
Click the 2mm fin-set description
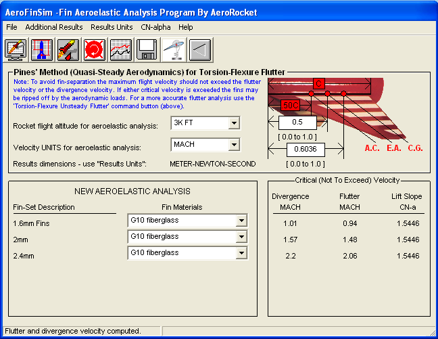(21, 240)
